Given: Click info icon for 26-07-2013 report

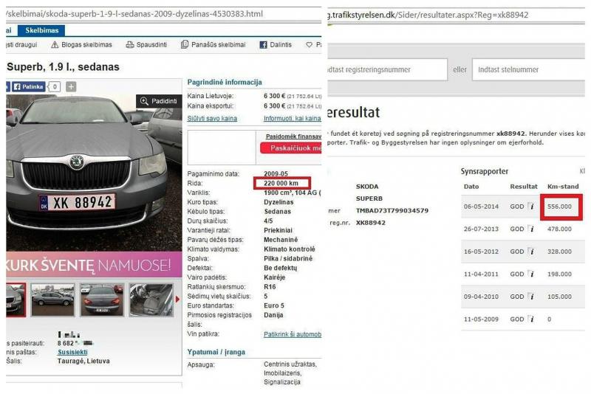Looking at the screenshot, I should point(531,229).
